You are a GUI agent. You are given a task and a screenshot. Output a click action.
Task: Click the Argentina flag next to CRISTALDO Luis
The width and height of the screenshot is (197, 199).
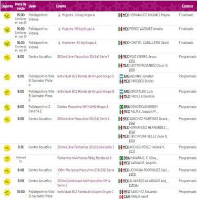click(x=121, y=92)
